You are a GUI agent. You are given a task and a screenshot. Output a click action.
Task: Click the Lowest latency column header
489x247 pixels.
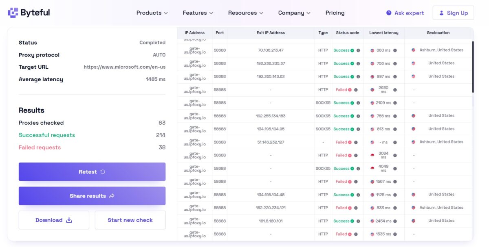click(384, 33)
